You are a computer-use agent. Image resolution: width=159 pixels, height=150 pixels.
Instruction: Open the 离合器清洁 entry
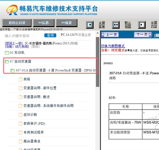[x=32, y=141]
